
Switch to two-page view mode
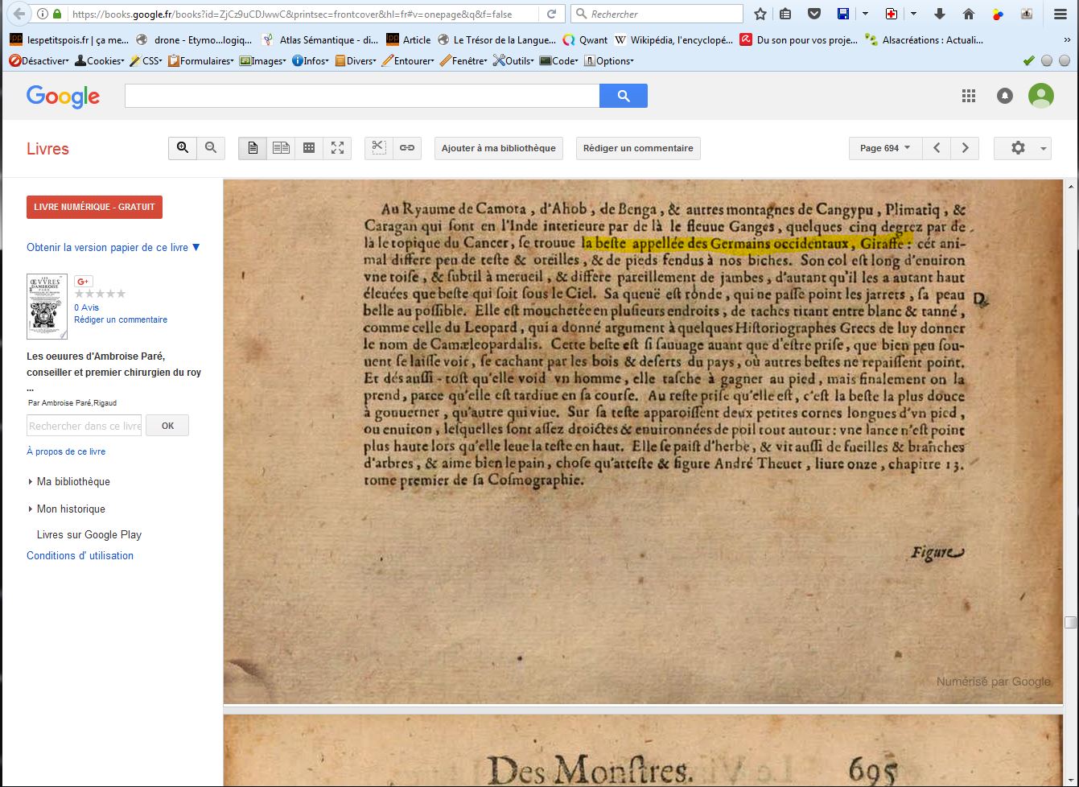point(281,148)
